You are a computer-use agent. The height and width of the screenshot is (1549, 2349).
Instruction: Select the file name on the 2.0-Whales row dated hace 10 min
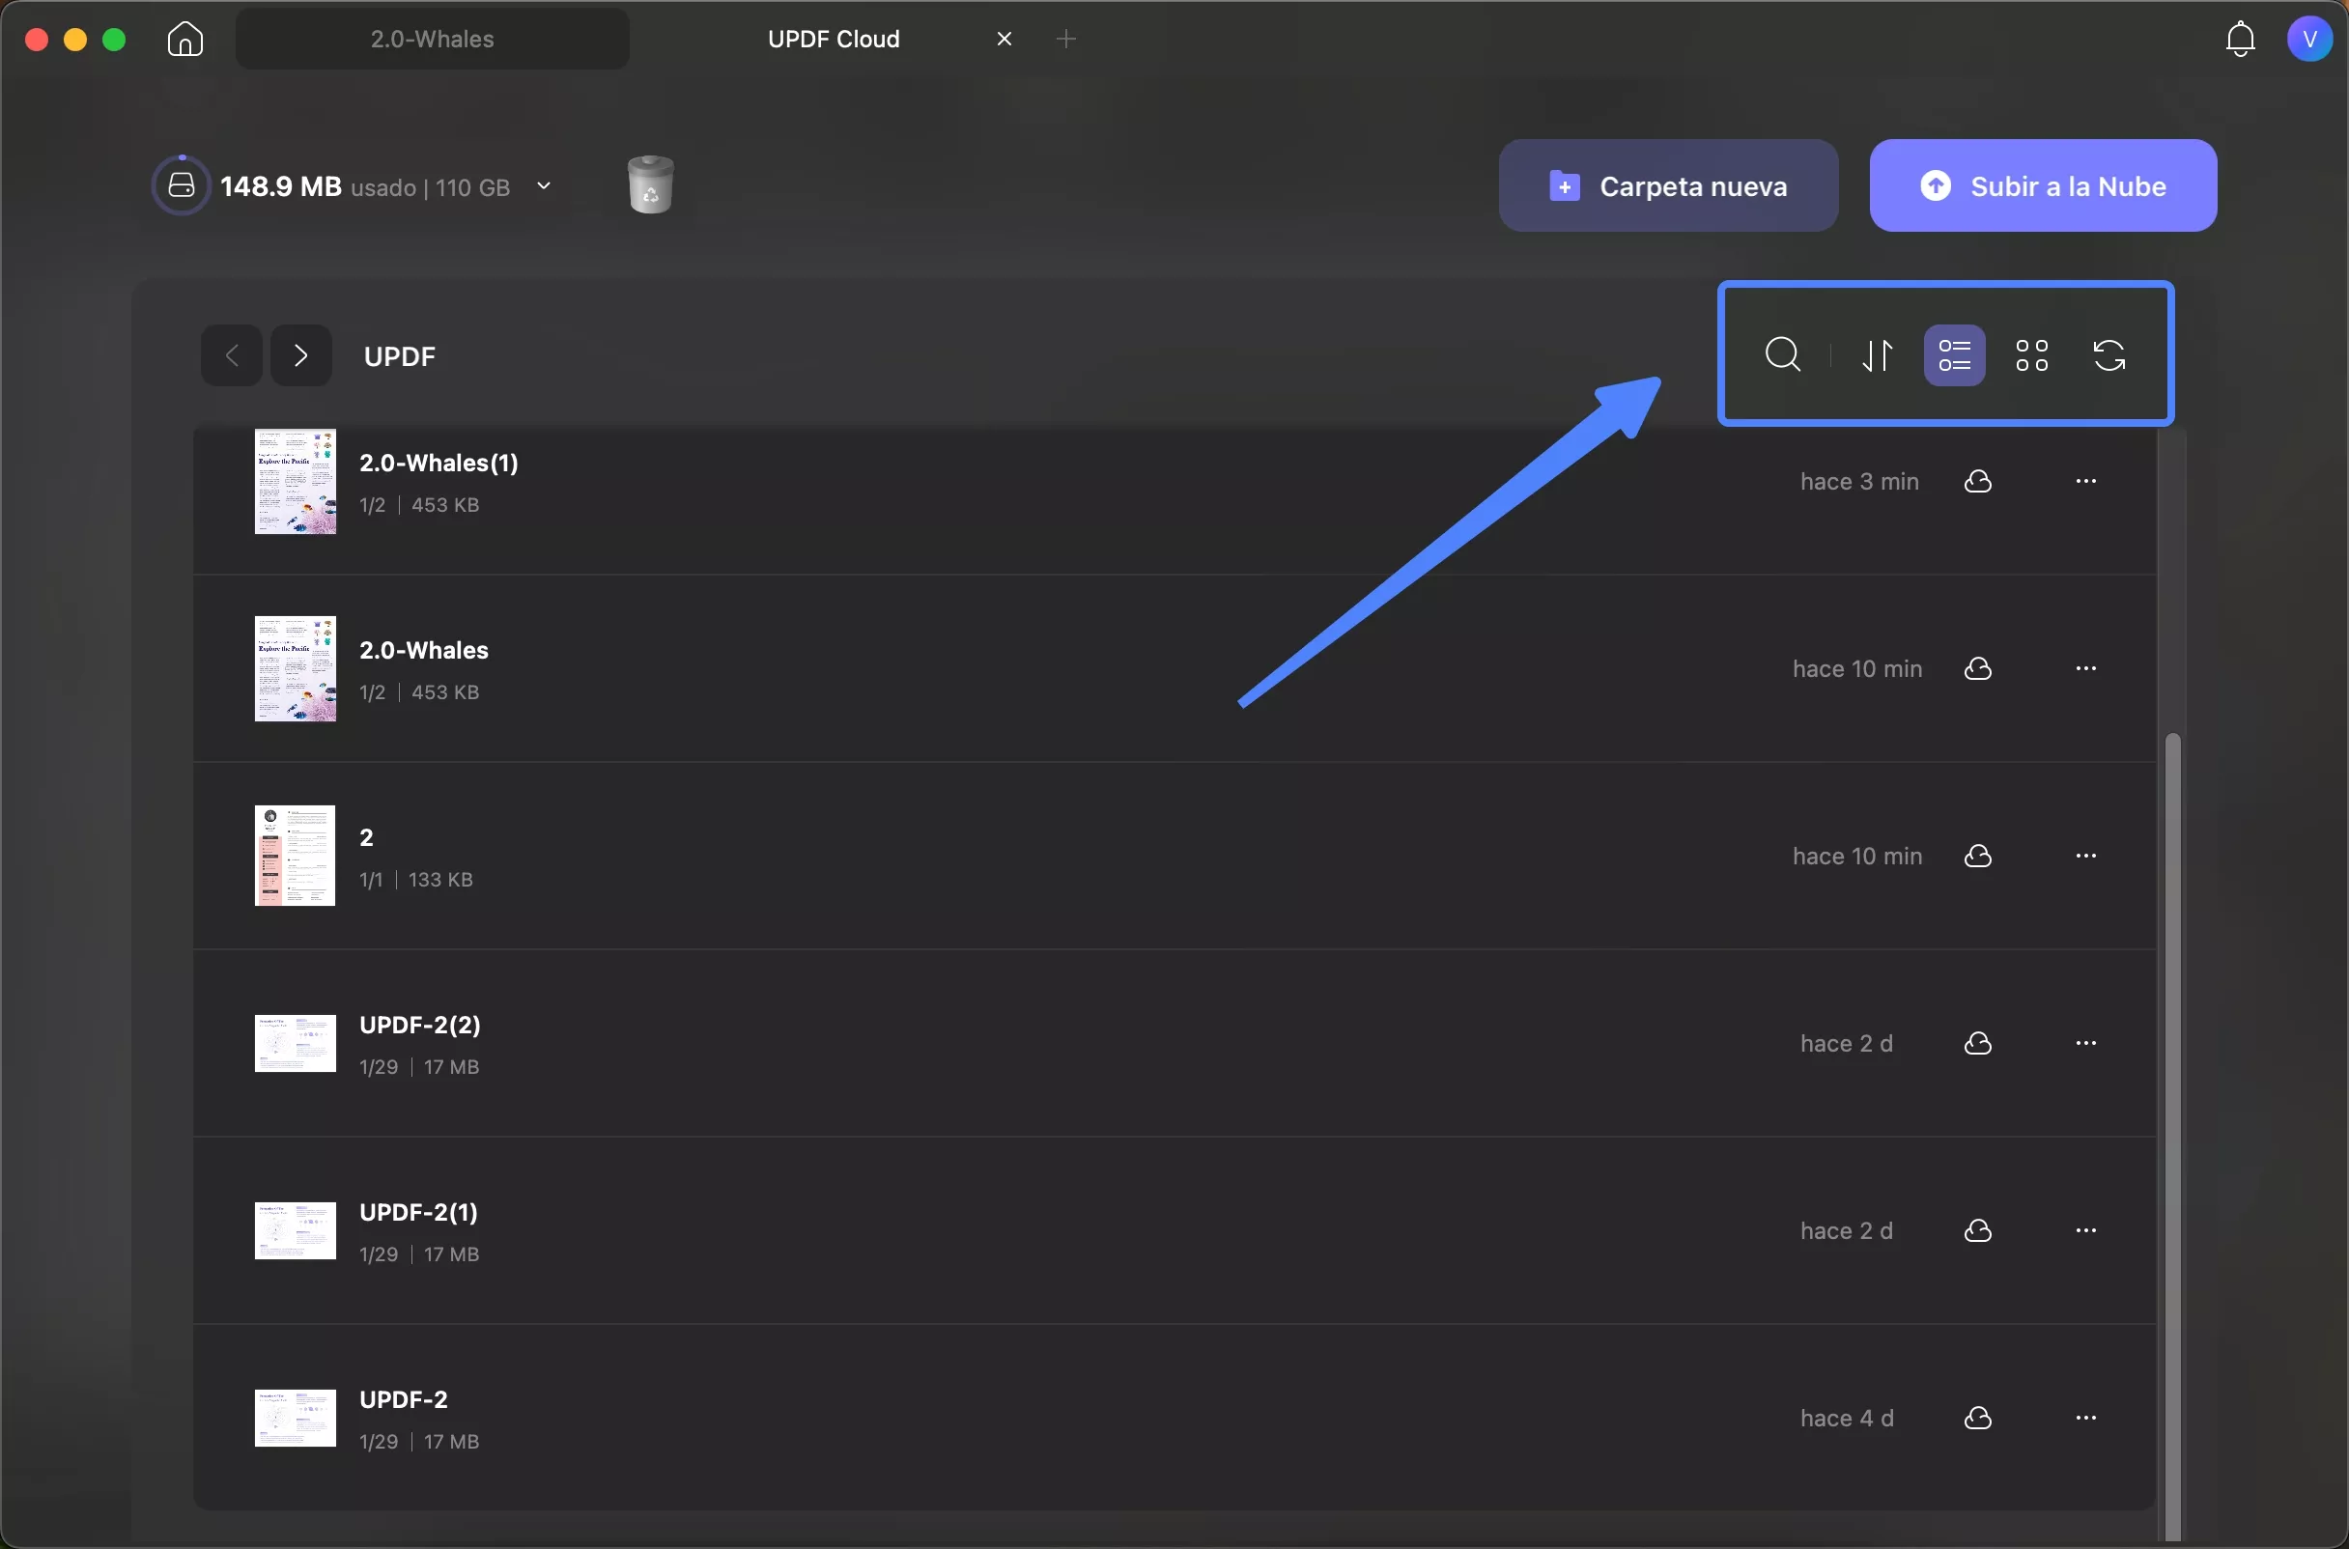(x=424, y=650)
